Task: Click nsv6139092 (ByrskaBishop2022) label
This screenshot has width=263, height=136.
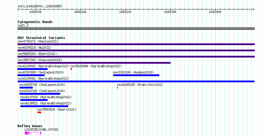Action: pyautogui.click(x=43, y=66)
